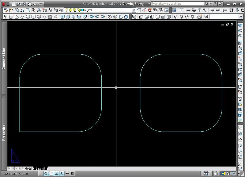
Task: Type in the keyword search field
Action: (x=178, y=4)
